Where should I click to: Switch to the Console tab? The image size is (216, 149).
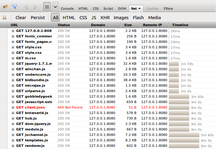coord(67,9)
